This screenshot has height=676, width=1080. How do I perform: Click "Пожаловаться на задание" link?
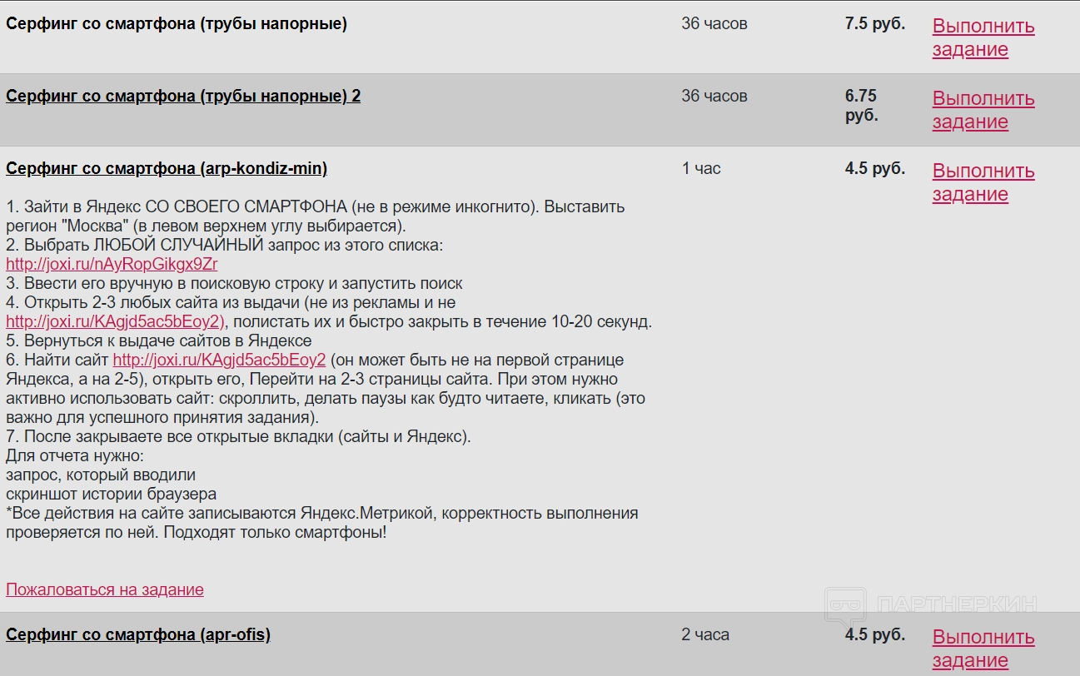coord(105,589)
